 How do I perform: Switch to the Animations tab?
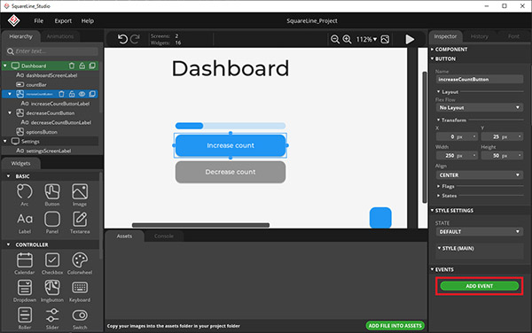60,36
